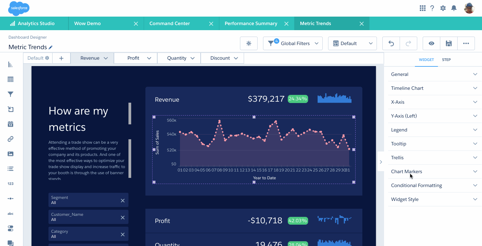
Task: Click the filter funnel widget icon
Action: tap(11, 95)
